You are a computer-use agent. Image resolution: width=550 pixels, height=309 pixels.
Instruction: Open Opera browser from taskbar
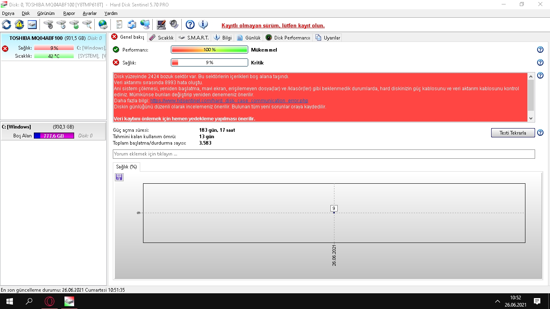(x=50, y=301)
